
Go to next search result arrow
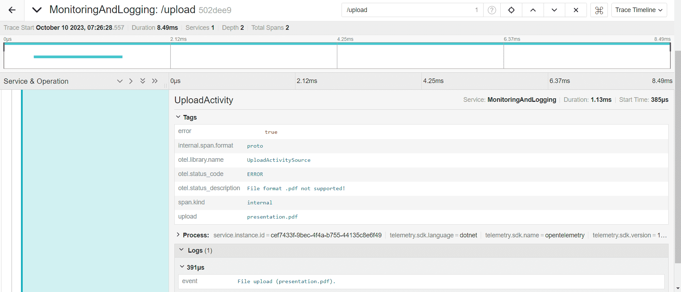tap(554, 10)
